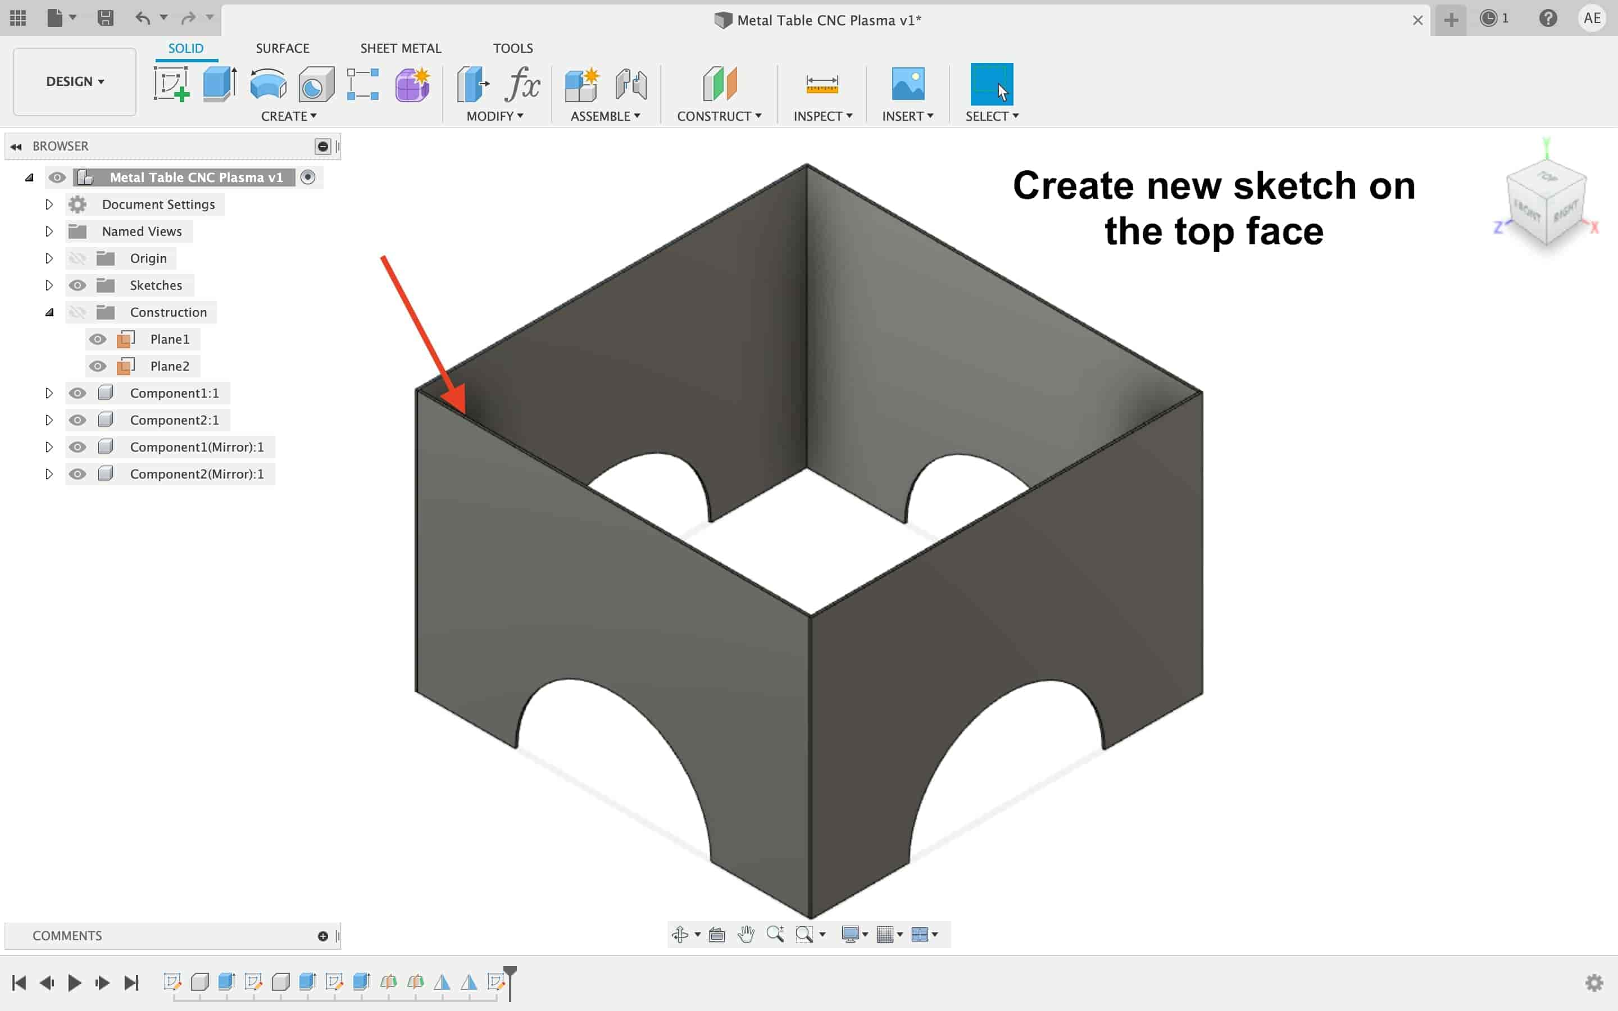Open the CREATE dropdown menu

click(x=289, y=116)
